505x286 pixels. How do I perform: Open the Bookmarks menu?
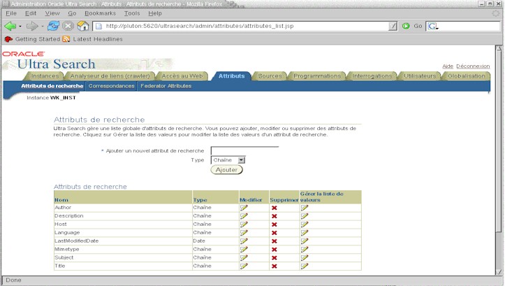pyautogui.click(x=100, y=13)
